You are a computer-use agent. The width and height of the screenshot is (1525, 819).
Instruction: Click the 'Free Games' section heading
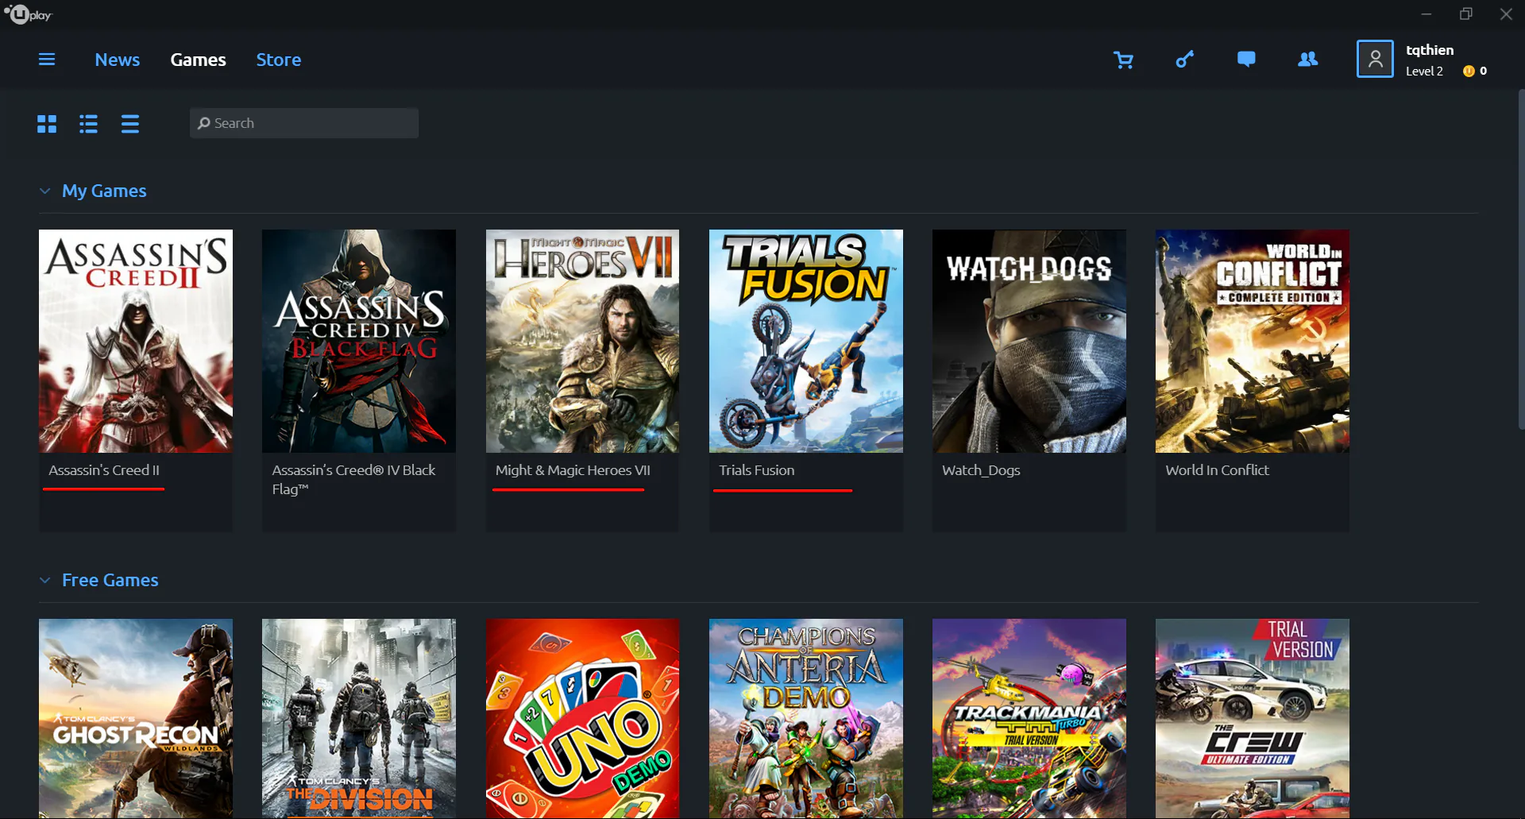click(x=110, y=580)
